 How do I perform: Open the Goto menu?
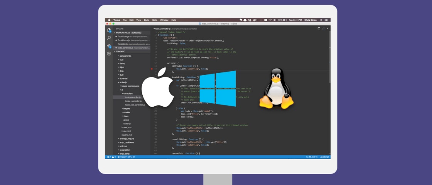tap(155, 20)
